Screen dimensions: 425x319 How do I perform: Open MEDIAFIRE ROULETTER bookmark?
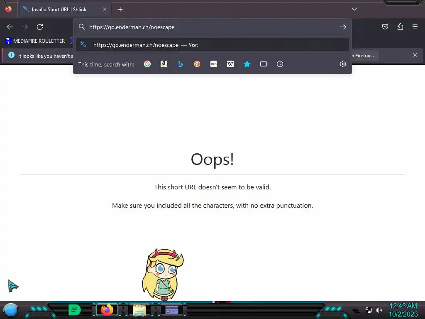[35, 41]
